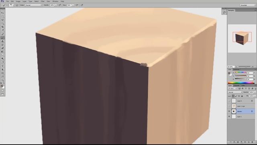Open the layer filter Kind dropdown
Image resolution: width=257 pixels, height=145 pixels.
click(x=233, y=89)
